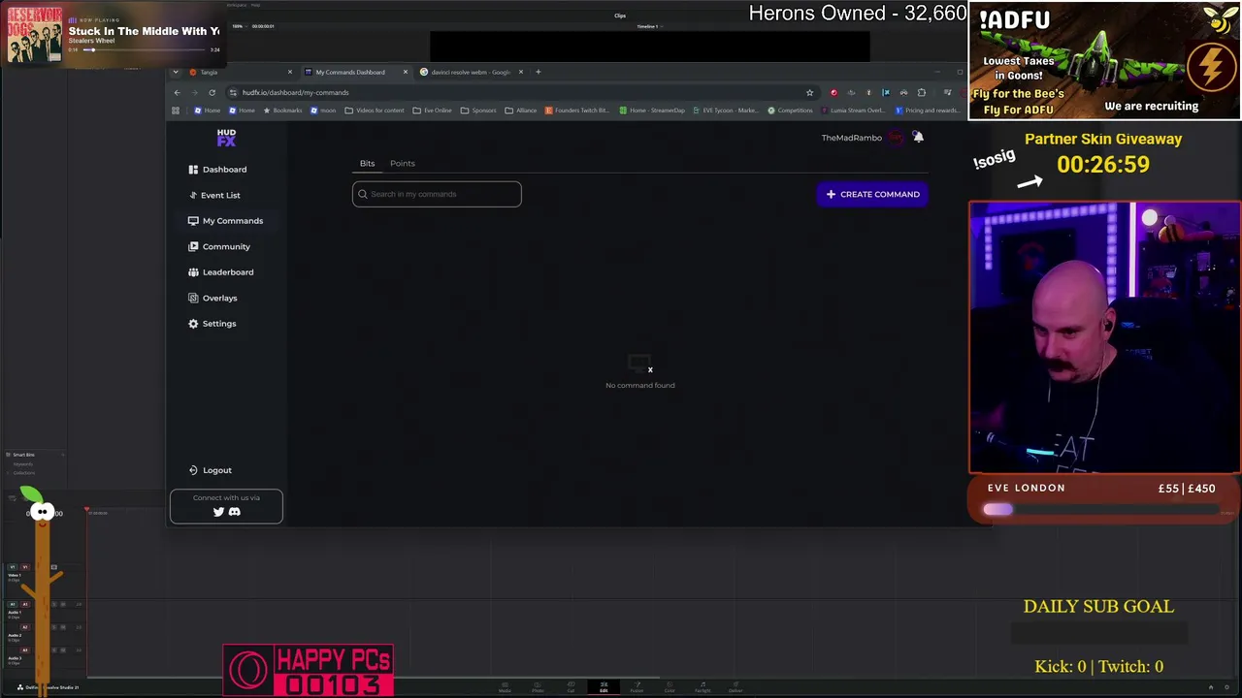Image resolution: width=1242 pixels, height=698 pixels.
Task: Switch to DaVinci Resolve Fusion page
Action: coord(637,686)
